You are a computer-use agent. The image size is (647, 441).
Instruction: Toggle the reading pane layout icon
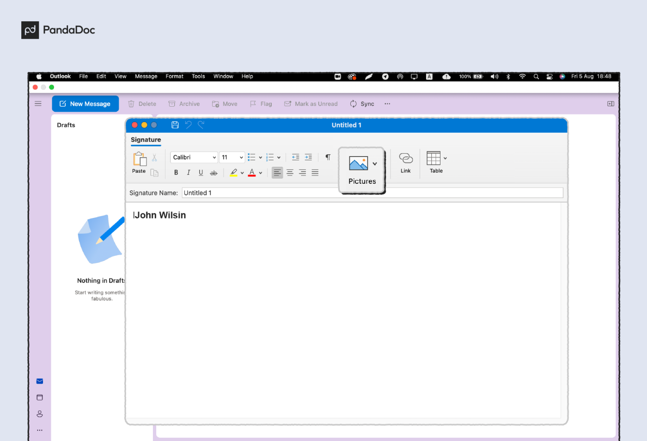610,104
